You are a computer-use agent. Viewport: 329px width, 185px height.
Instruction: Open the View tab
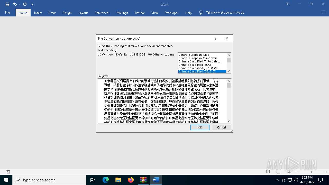click(x=154, y=13)
